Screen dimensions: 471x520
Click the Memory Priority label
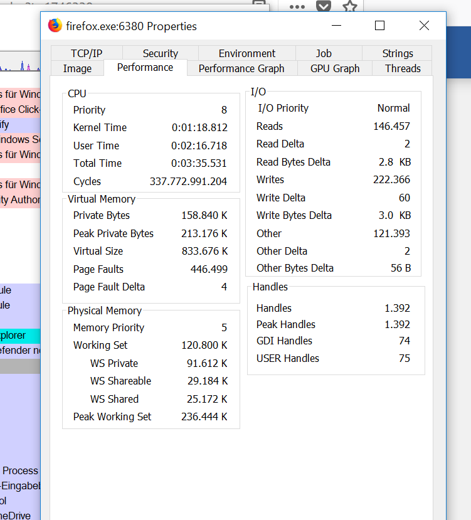108,327
